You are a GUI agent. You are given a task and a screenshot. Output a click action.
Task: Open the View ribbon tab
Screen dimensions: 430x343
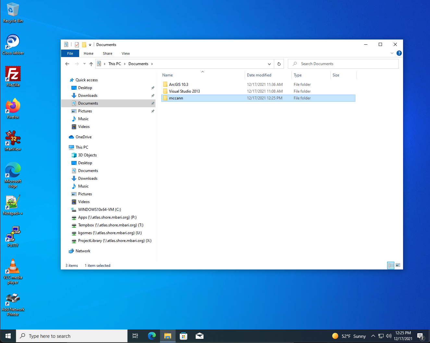126,53
